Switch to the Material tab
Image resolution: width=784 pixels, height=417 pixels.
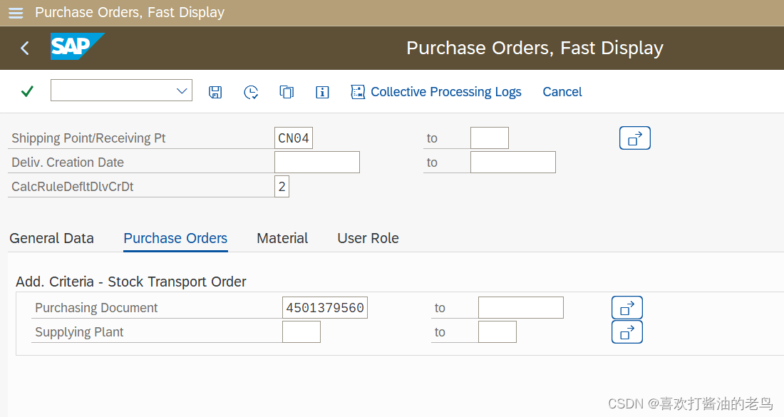point(282,238)
